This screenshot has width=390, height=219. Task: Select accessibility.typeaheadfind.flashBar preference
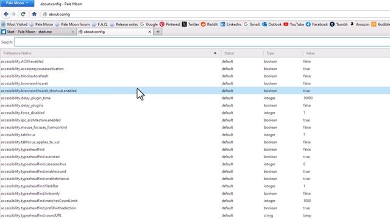[x=195, y=186]
